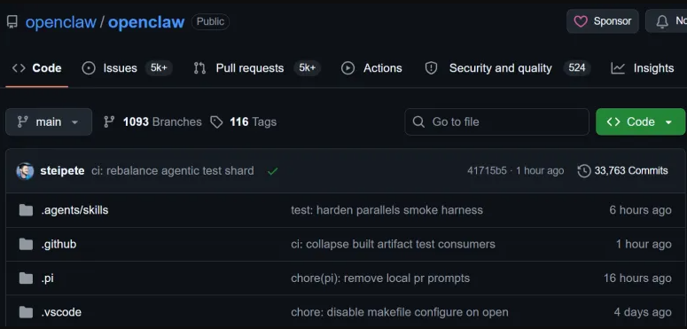Click the '1 hour ago' timestamp in .github row

pos(644,244)
